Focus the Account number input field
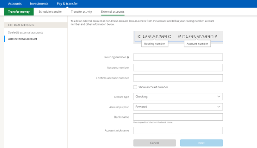Viewport: 257px width, 148px height. tap(178, 68)
